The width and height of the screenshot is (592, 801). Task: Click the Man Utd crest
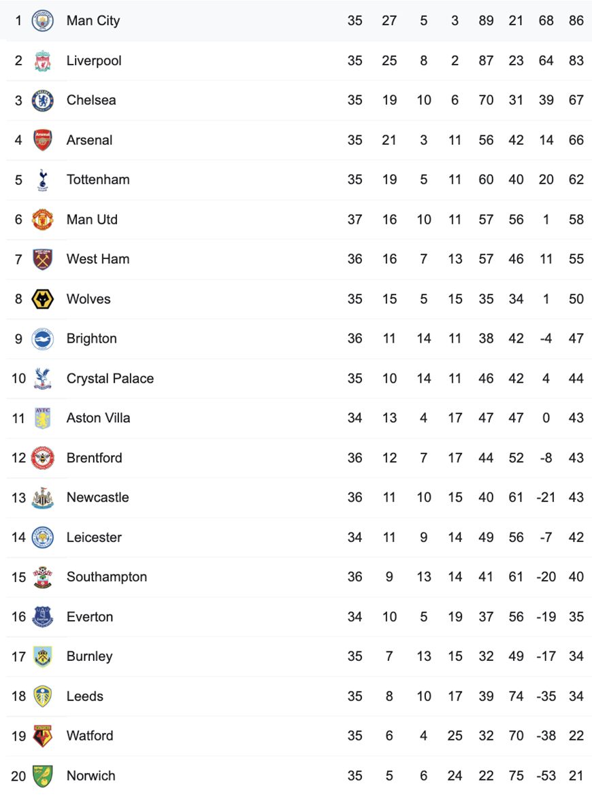42,220
